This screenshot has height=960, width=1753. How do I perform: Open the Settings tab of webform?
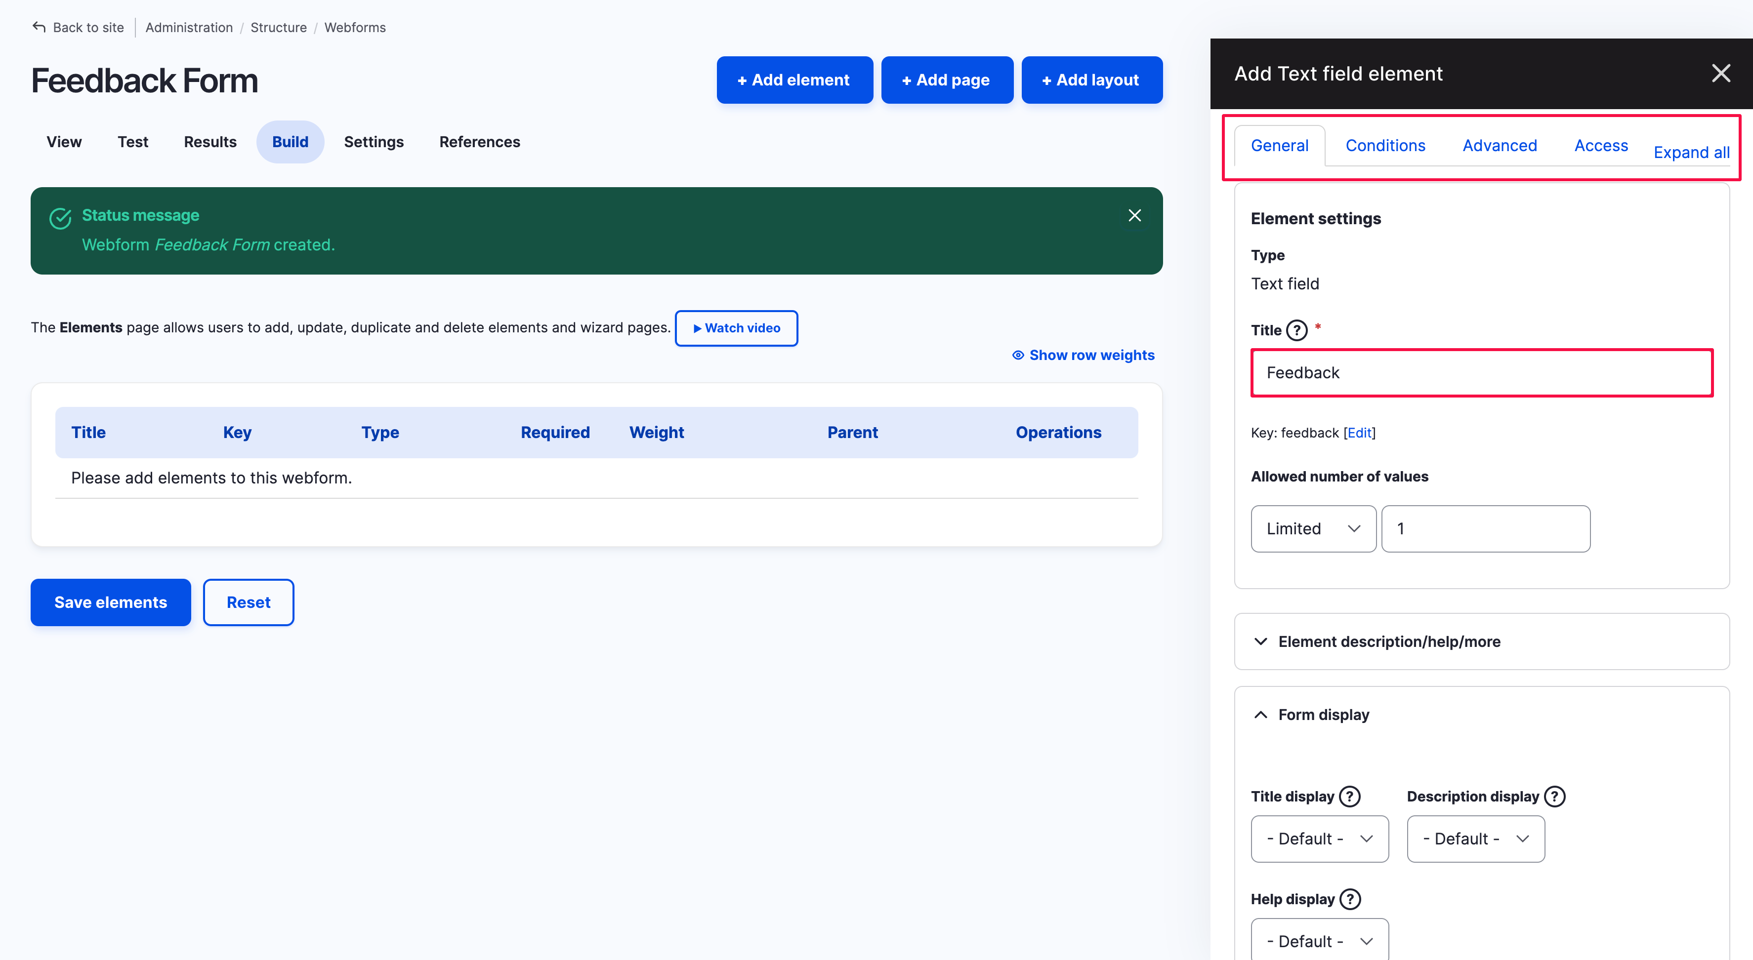click(374, 142)
